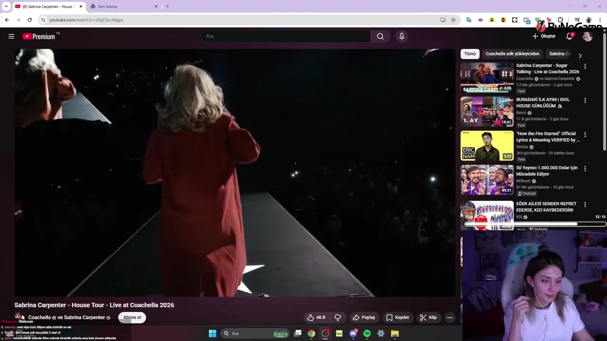Select the Sabrina Carpenter House Tour browser tab
Viewport: 607px width, 341px height.
(x=48, y=7)
